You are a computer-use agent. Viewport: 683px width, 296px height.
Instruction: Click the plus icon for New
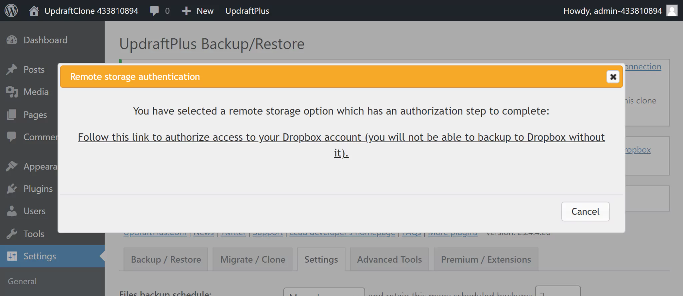pos(186,11)
